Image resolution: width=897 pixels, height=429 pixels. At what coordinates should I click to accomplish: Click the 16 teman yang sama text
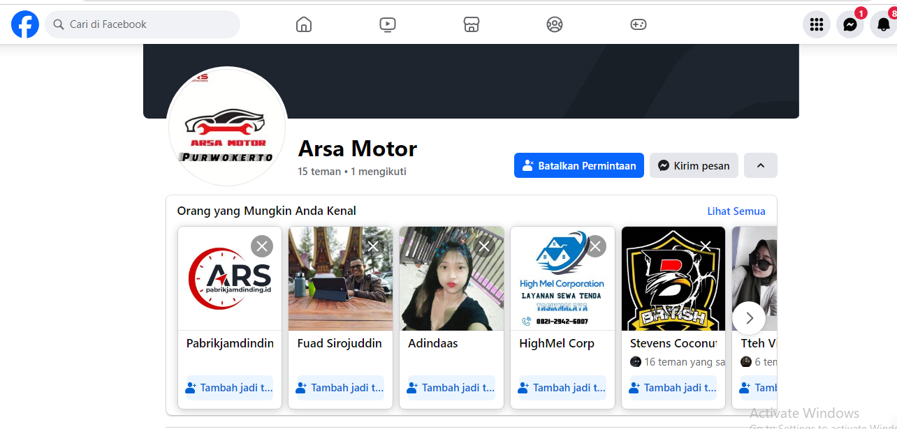[x=685, y=362]
